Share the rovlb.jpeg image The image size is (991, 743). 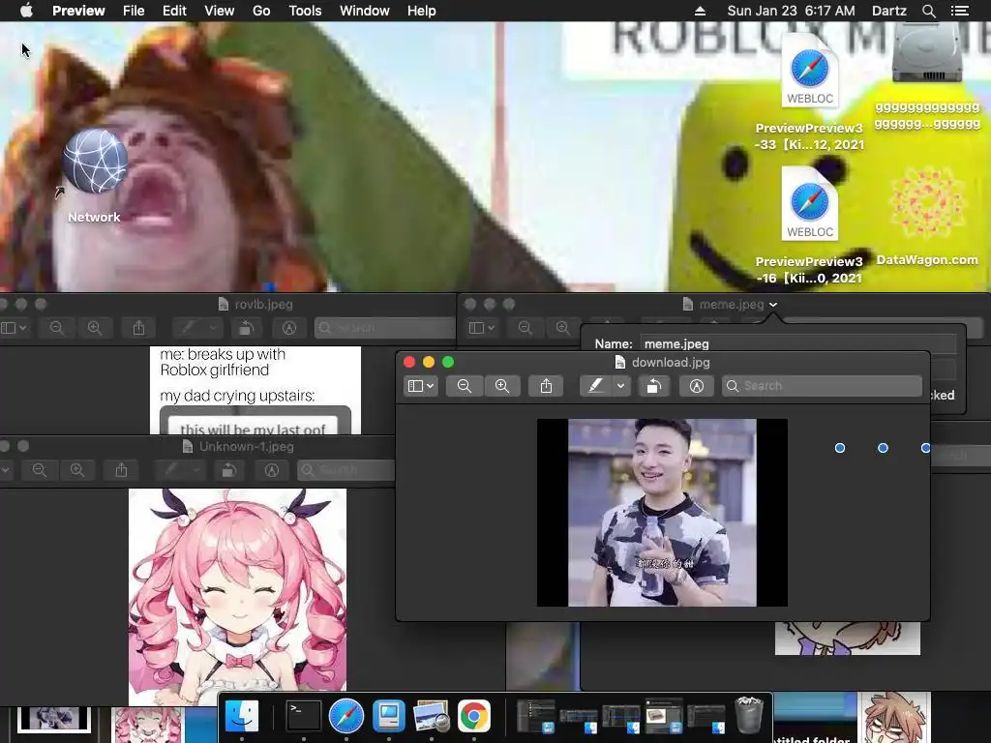tap(139, 328)
